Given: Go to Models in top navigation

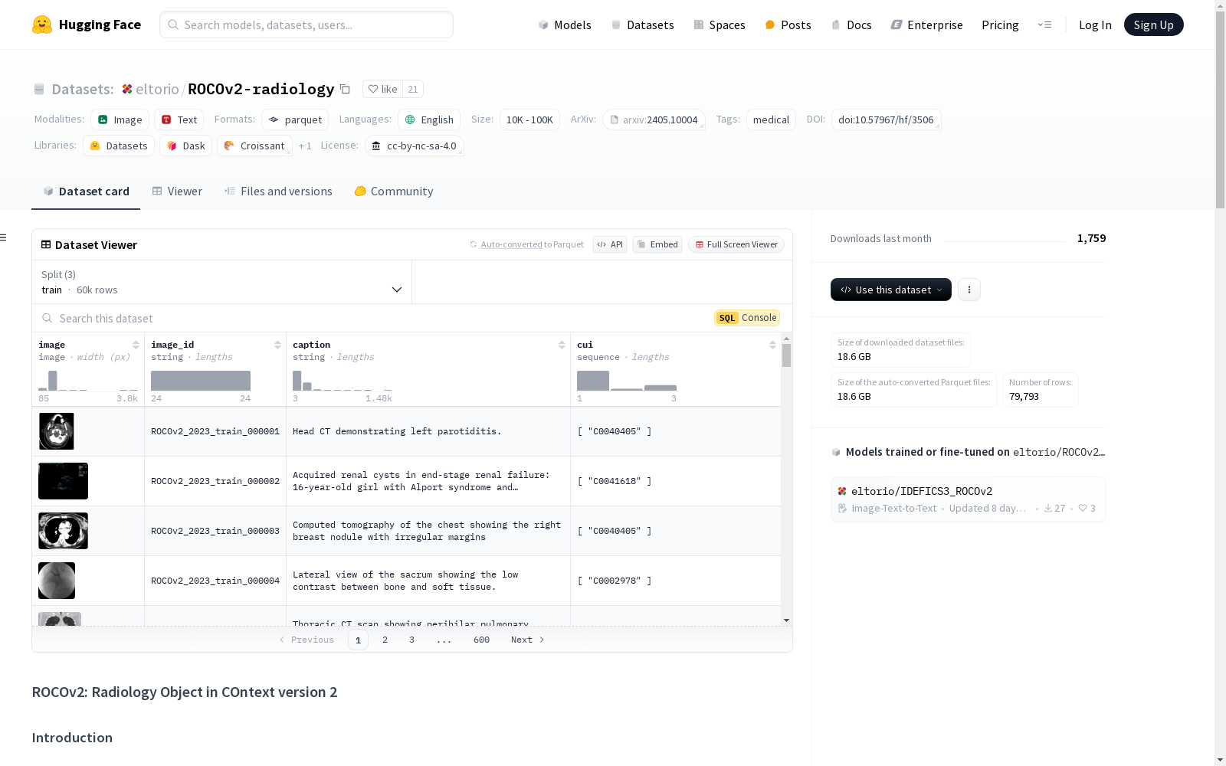Looking at the screenshot, I should [565, 25].
